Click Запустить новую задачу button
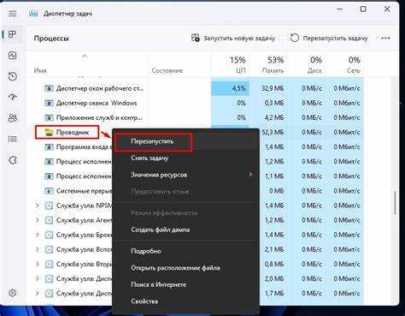 coord(233,38)
